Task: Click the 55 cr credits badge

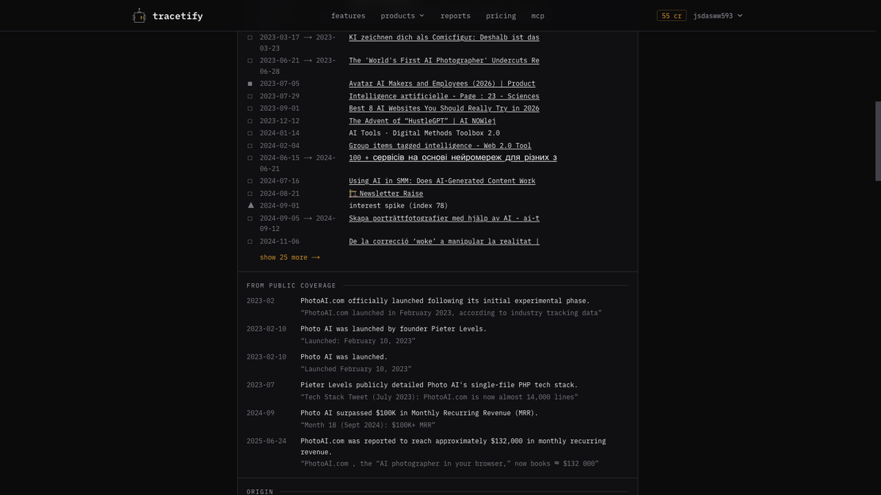Action: [x=671, y=15]
